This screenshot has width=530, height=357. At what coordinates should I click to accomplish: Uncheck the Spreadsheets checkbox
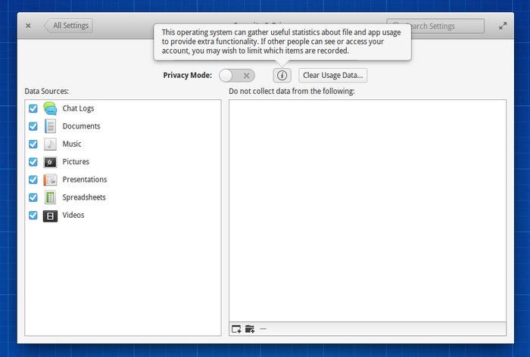(33, 197)
